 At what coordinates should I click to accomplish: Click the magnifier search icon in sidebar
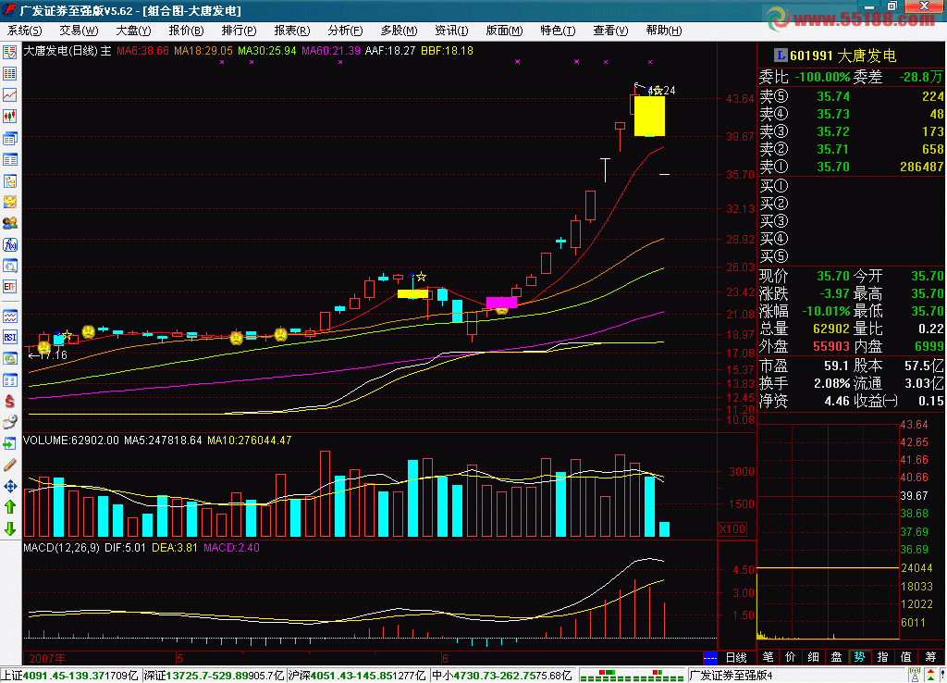[9, 266]
